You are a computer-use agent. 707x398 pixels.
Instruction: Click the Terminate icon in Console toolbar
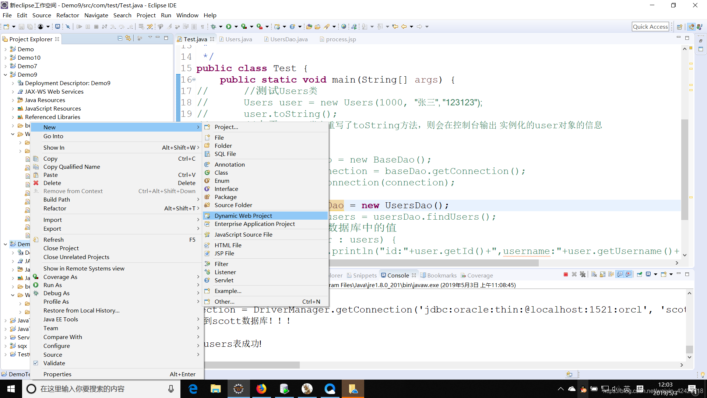coord(566,275)
